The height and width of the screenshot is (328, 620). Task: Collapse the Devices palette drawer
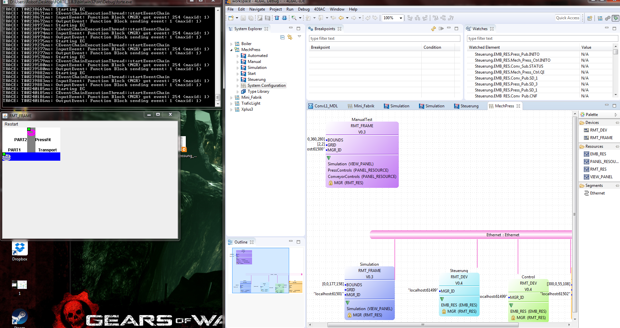point(617,123)
